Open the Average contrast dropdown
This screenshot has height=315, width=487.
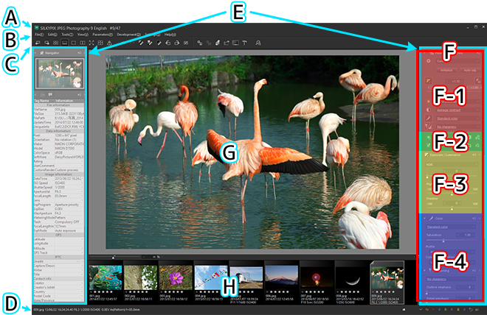(x=457, y=110)
